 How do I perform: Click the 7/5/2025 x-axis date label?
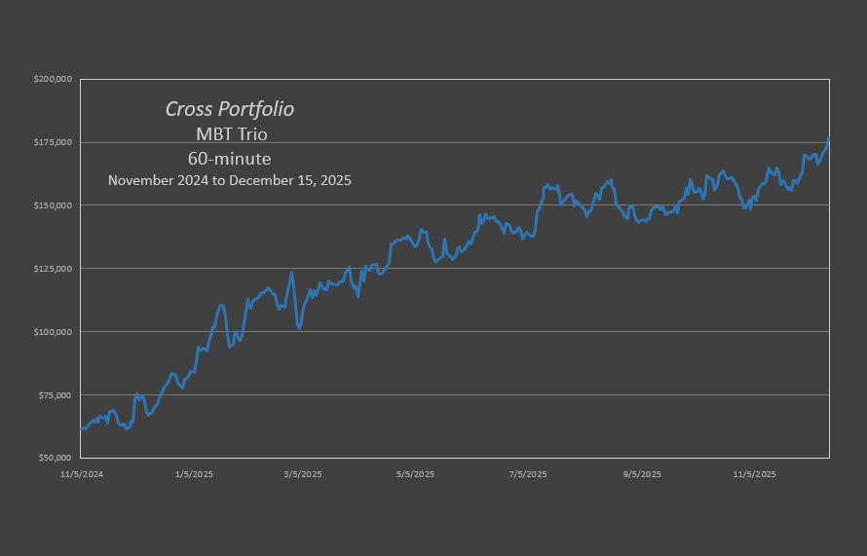click(x=527, y=474)
